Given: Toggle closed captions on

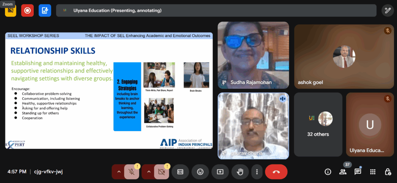Looking at the screenshot, I should click(x=180, y=172).
